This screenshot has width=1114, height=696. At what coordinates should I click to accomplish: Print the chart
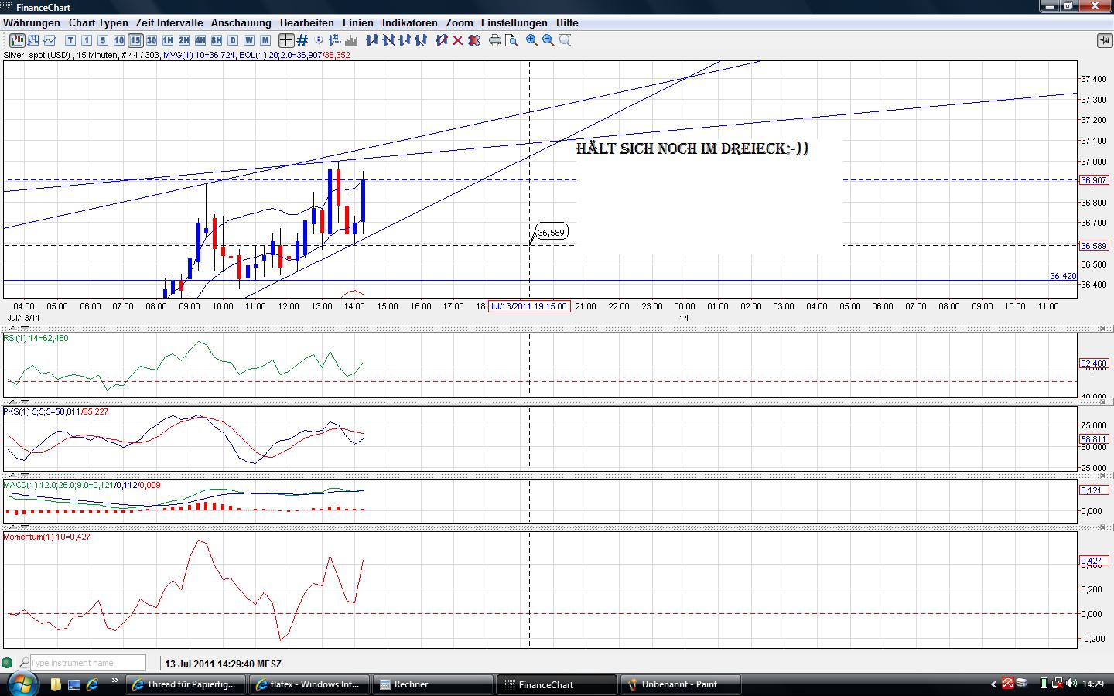(x=495, y=40)
